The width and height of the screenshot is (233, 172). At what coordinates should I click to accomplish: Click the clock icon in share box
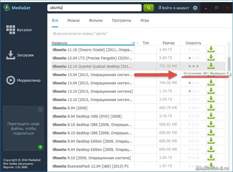[x=40, y=110]
